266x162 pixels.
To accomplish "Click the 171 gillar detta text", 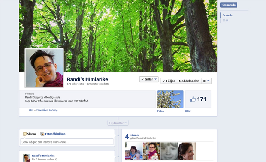I will click(76, 84).
